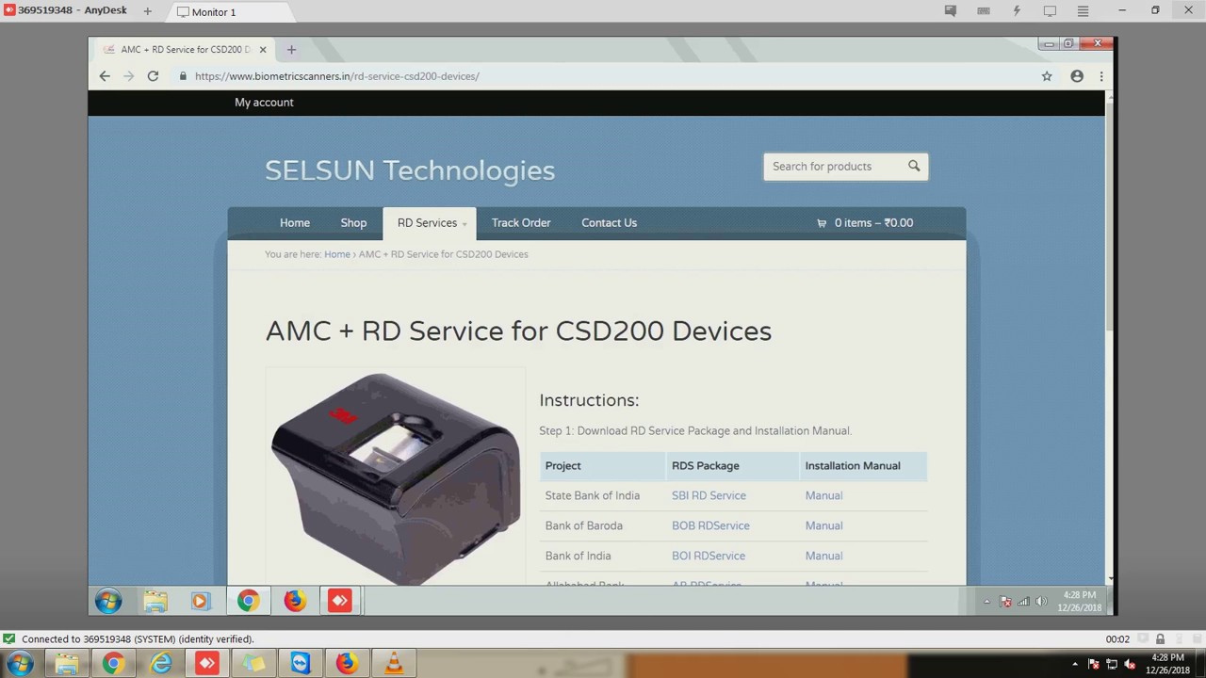Screen dimensions: 1206x678
Task: Click AnyDesk on the remote taskbar
Action: click(340, 601)
